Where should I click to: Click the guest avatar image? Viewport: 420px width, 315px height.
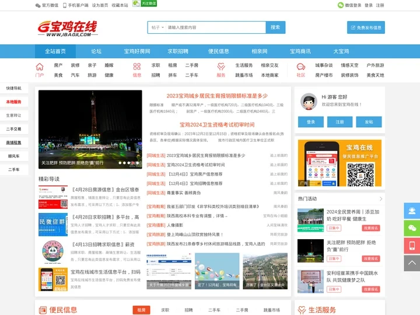[309, 101]
